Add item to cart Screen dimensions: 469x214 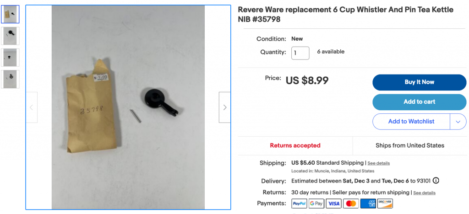pyautogui.click(x=420, y=102)
